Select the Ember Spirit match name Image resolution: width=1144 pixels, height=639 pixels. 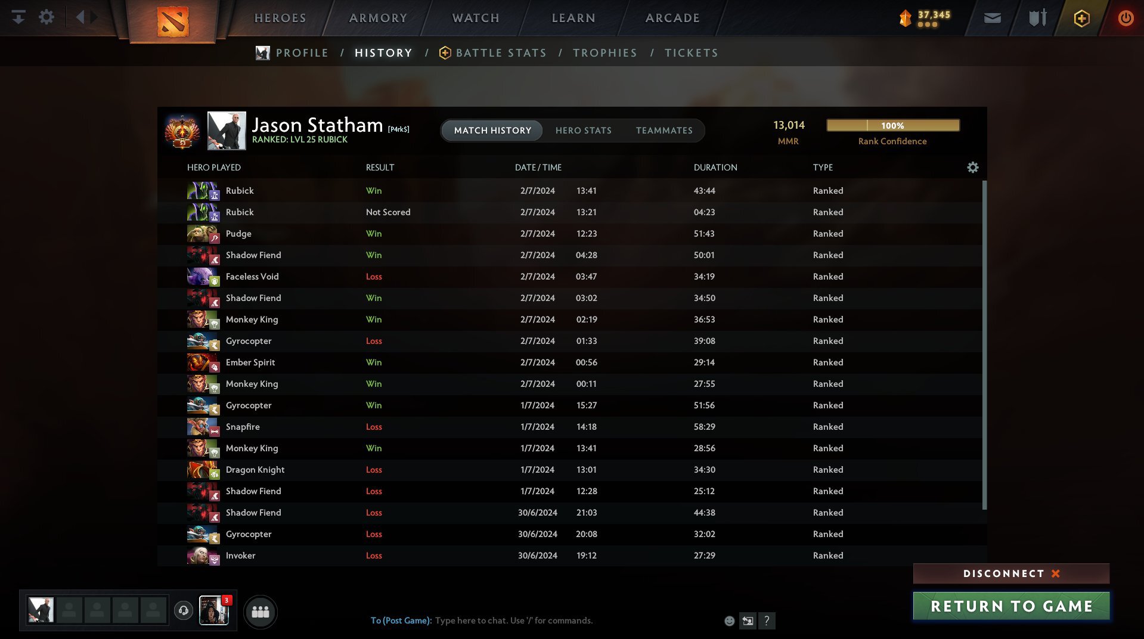pyautogui.click(x=250, y=362)
